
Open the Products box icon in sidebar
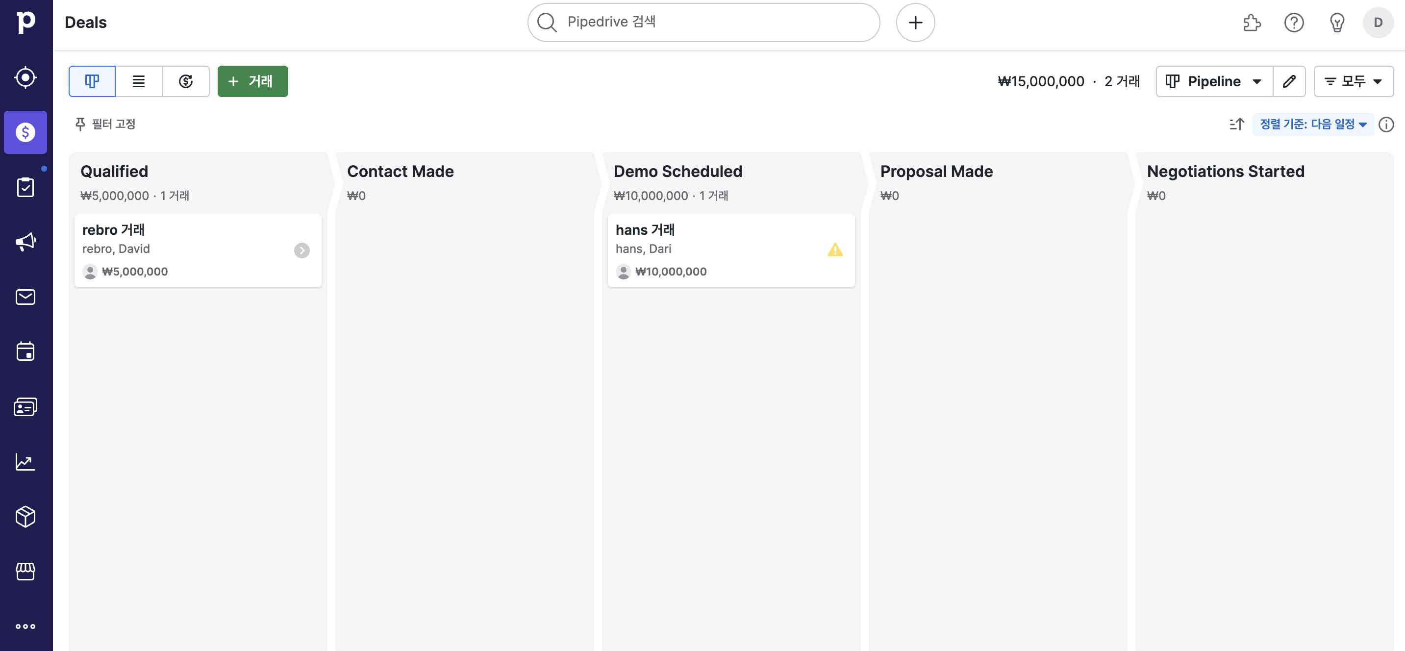point(25,516)
